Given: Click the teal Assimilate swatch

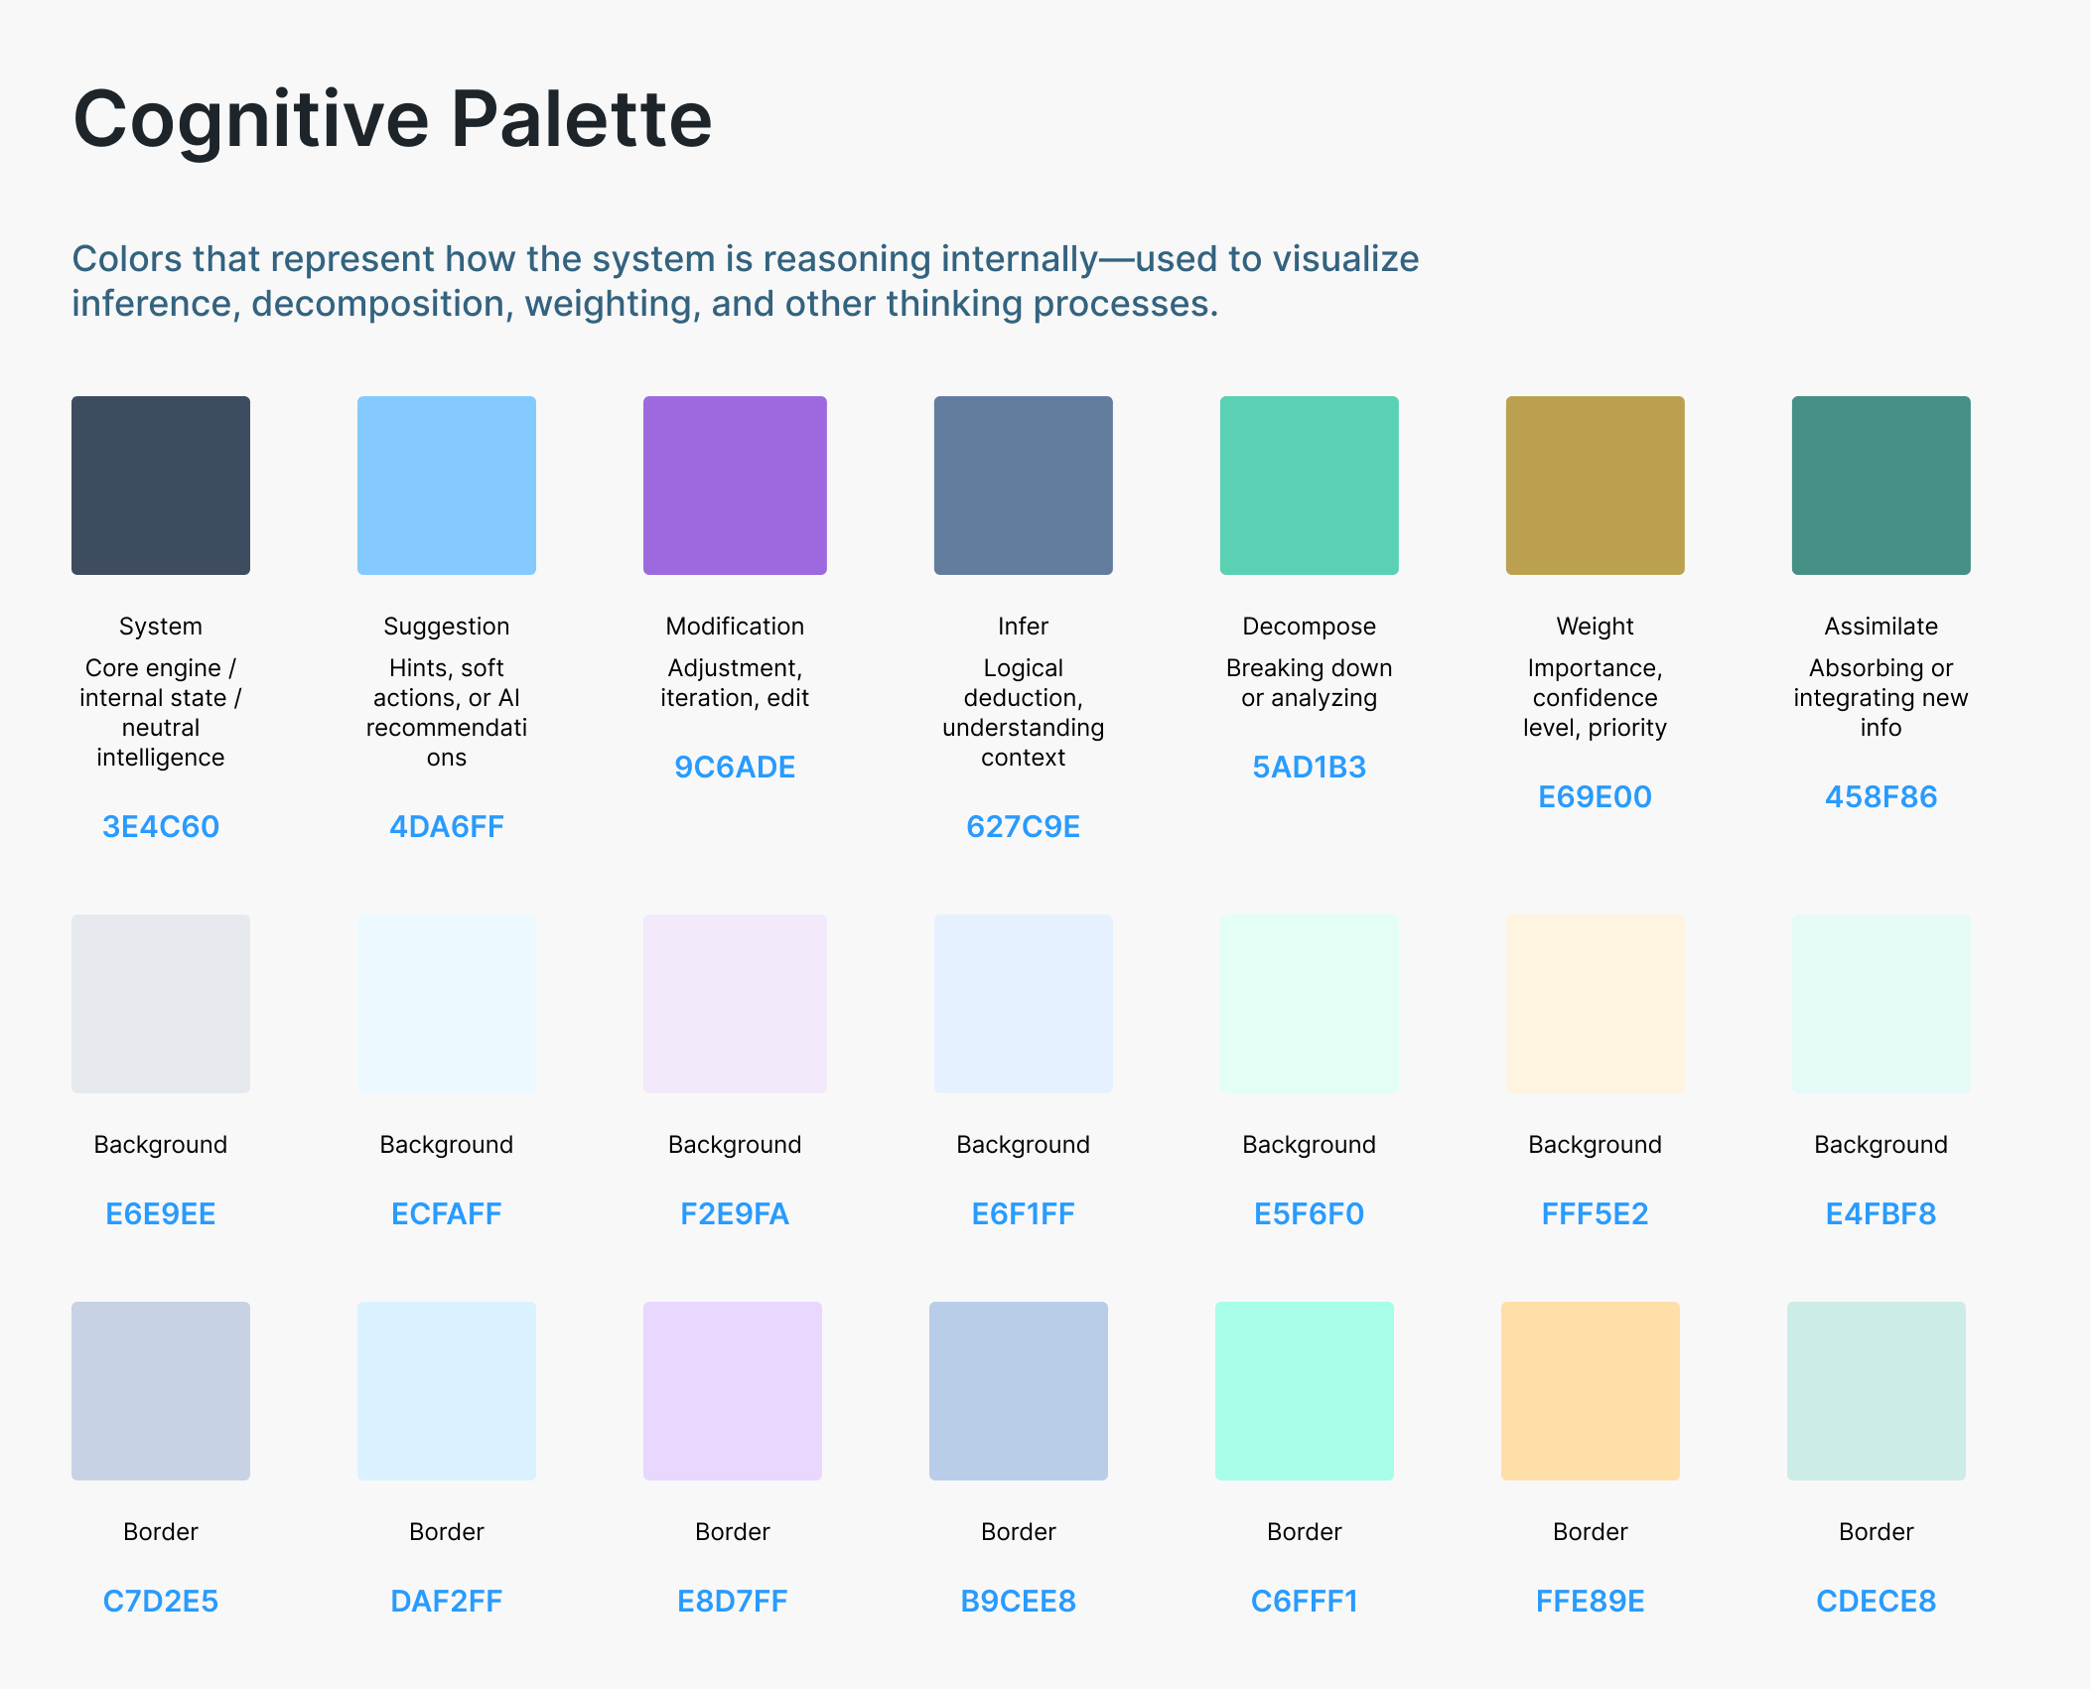Looking at the screenshot, I should point(1881,486).
